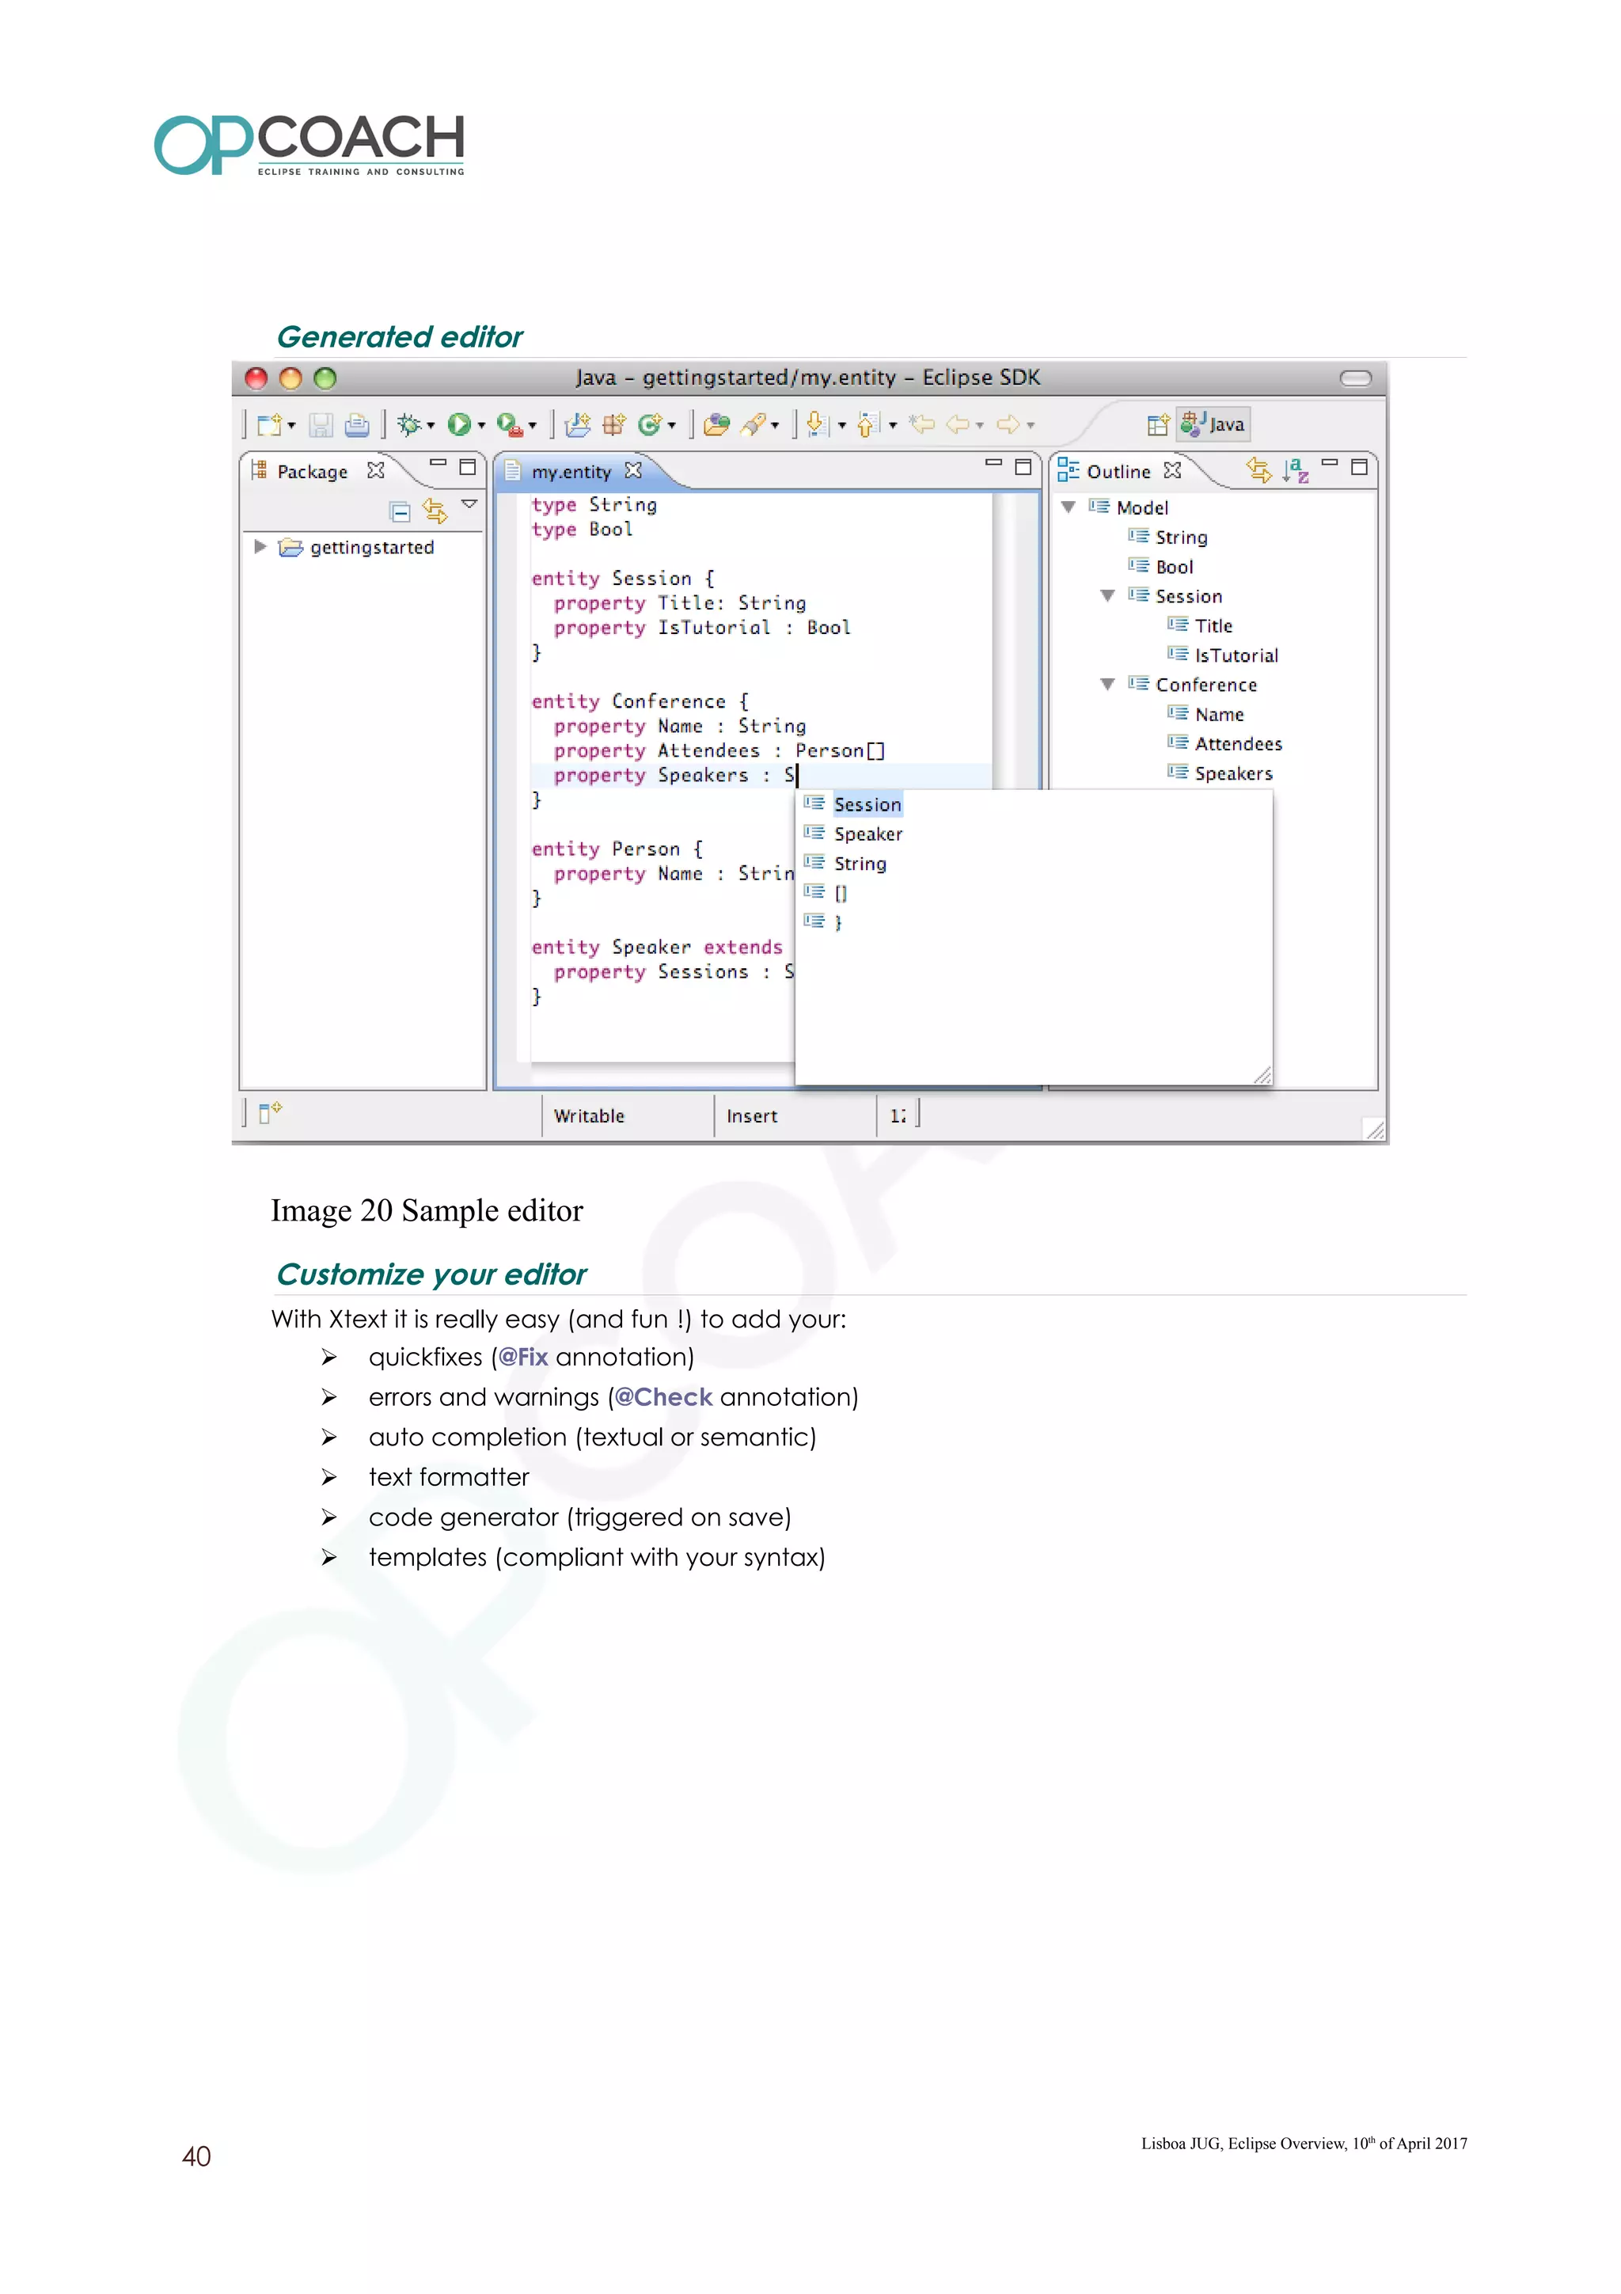Click Collapse All in Package panel
Image resolution: width=1621 pixels, height=2294 pixels.
(400, 511)
